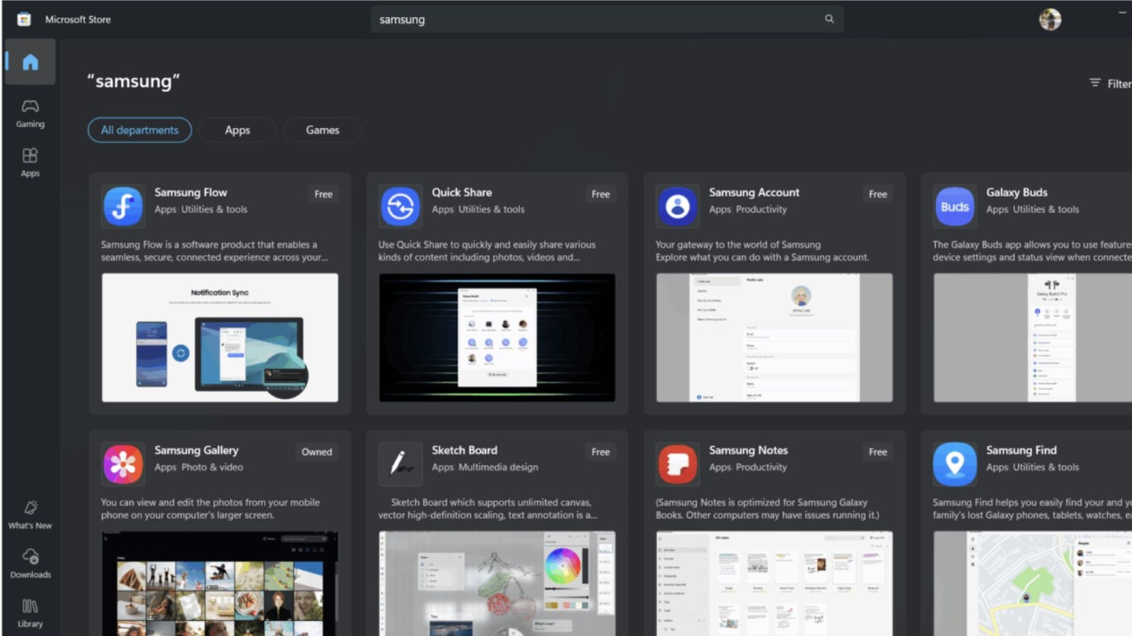Click the Free button for Quick Share
Screen dimensions: 1132x636
[x=600, y=194]
